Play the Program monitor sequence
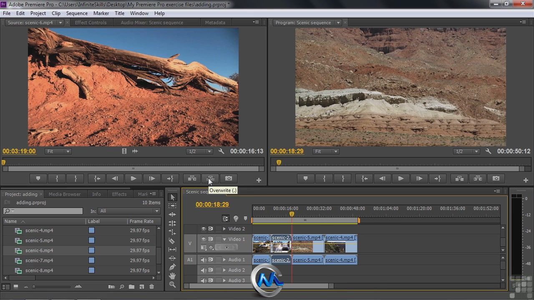The width and height of the screenshot is (534, 300). 400,178
